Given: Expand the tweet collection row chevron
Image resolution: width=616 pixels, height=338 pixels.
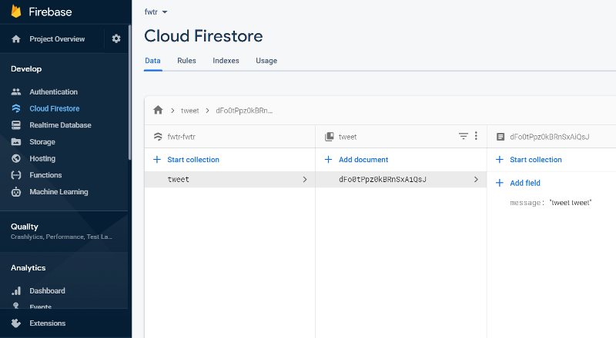Looking at the screenshot, I should click(x=305, y=179).
